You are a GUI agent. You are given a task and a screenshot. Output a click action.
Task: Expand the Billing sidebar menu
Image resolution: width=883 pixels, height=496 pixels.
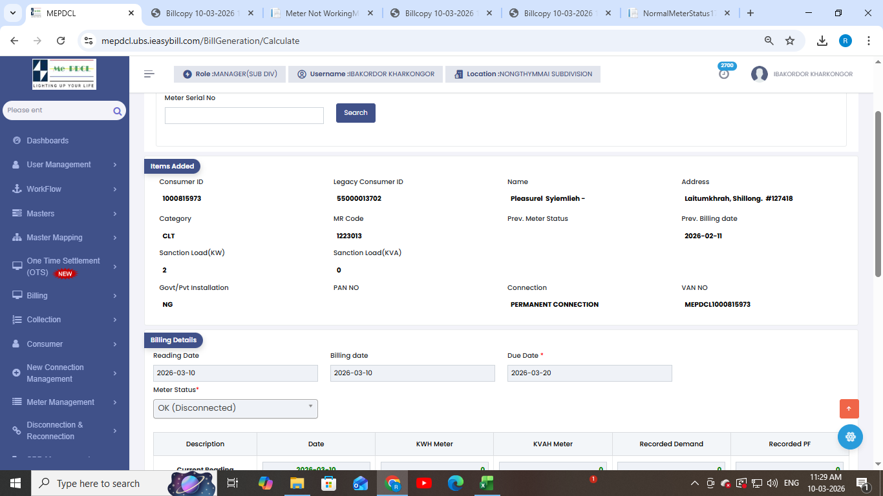(63, 296)
